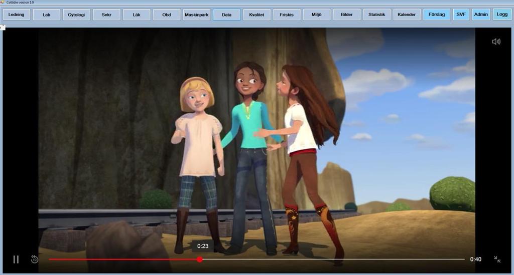Click the 0:40 remaining time label
The height and width of the screenshot is (275, 514).
pos(476,259)
